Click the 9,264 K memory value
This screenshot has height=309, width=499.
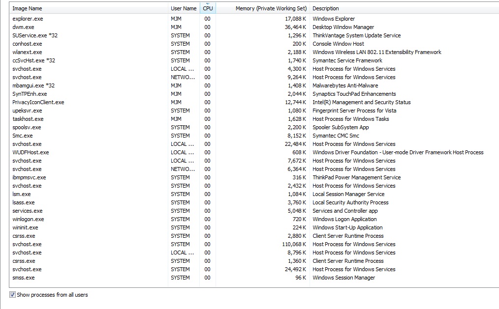(x=297, y=77)
